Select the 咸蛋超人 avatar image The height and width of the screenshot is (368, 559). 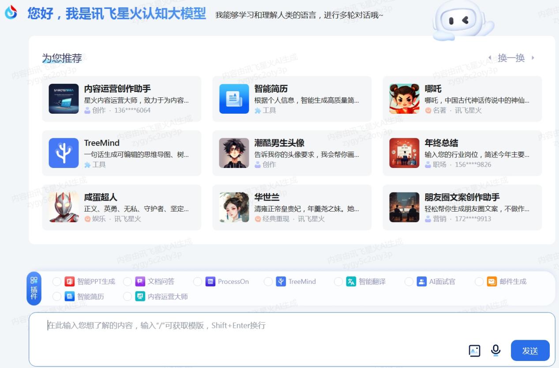coord(64,207)
